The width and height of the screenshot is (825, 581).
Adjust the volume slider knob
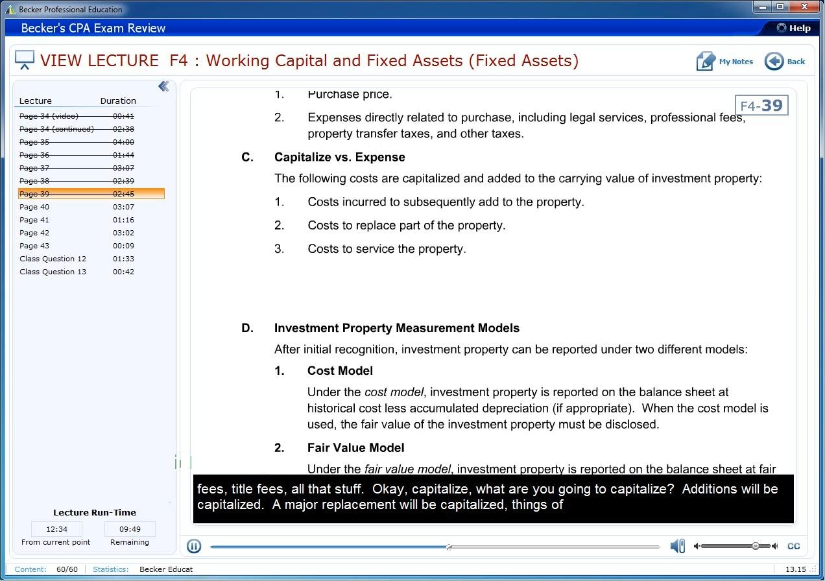756,546
